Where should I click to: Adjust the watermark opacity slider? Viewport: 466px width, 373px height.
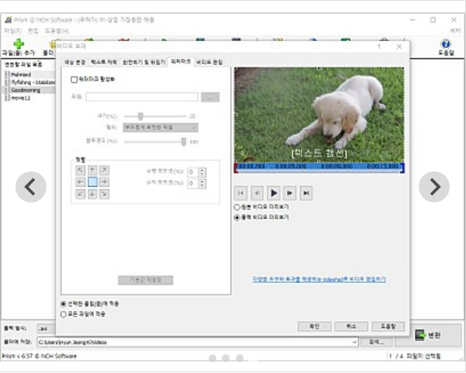click(x=184, y=142)
